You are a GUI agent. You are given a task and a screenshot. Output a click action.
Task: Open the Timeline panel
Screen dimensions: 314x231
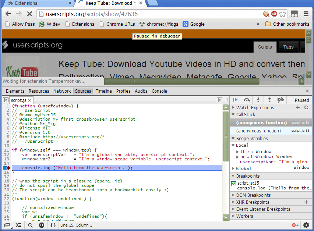pyautogui.click(x=103, y=91)
